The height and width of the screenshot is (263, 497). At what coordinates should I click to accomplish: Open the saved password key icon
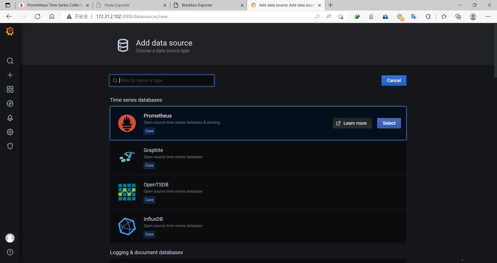click(317, 17)
